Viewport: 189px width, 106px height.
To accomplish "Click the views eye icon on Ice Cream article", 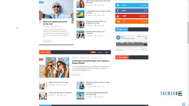I will tap(93, 58).
